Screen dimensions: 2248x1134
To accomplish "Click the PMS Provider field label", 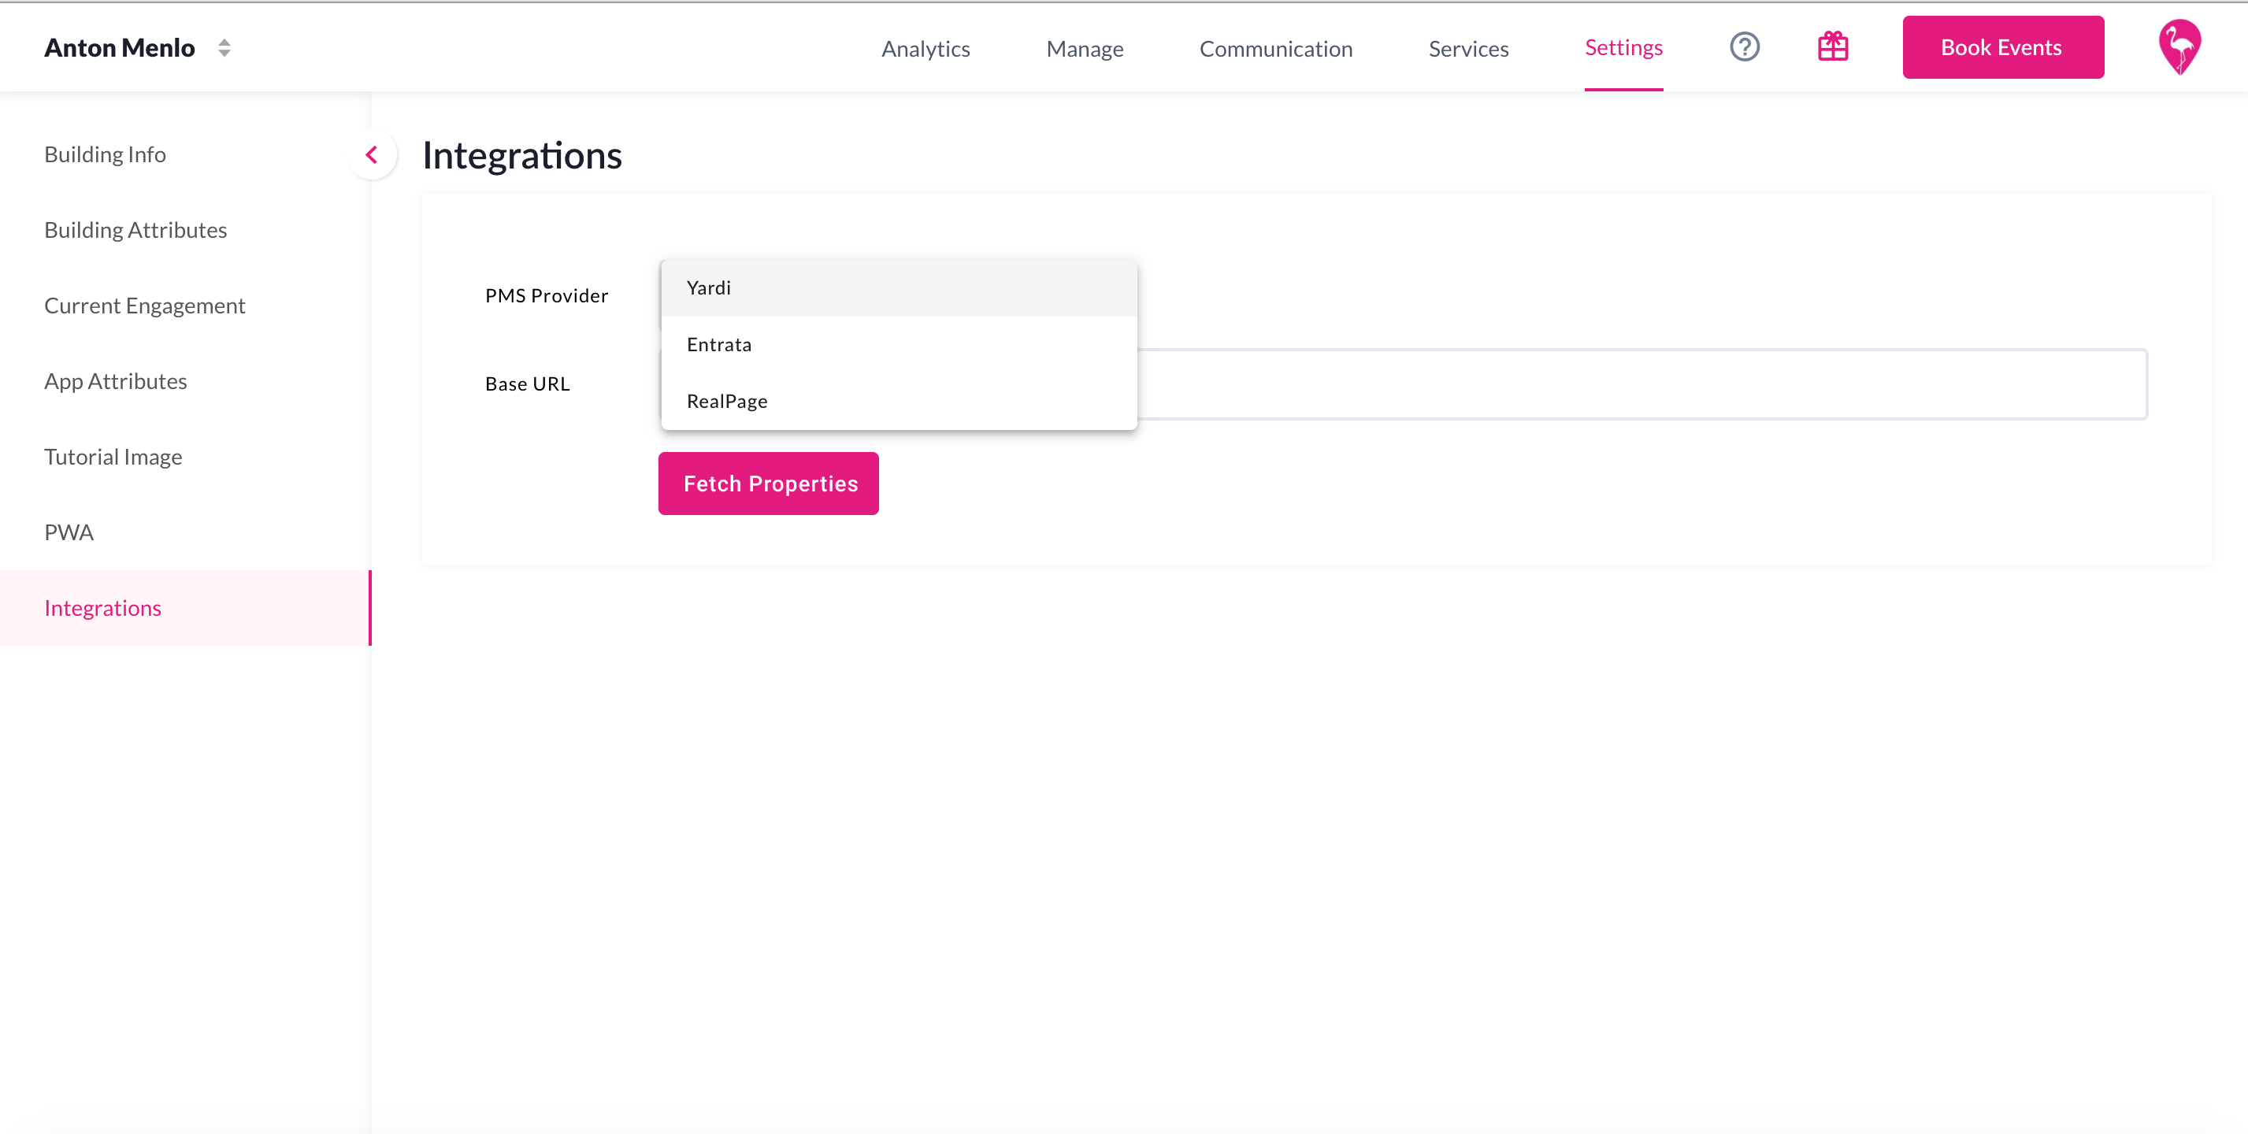I will pos(547,296).
